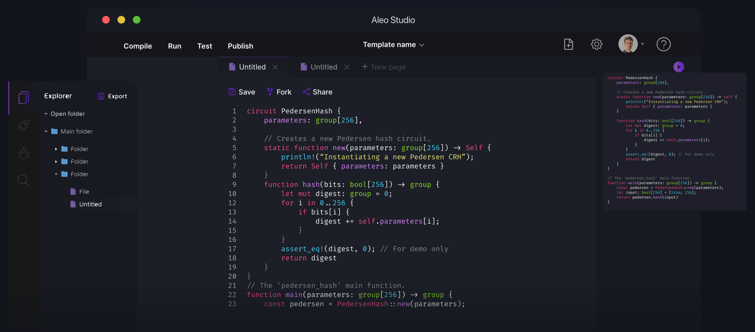Close the second Untitled tab
755x332 pixels.
coord(347,67)
